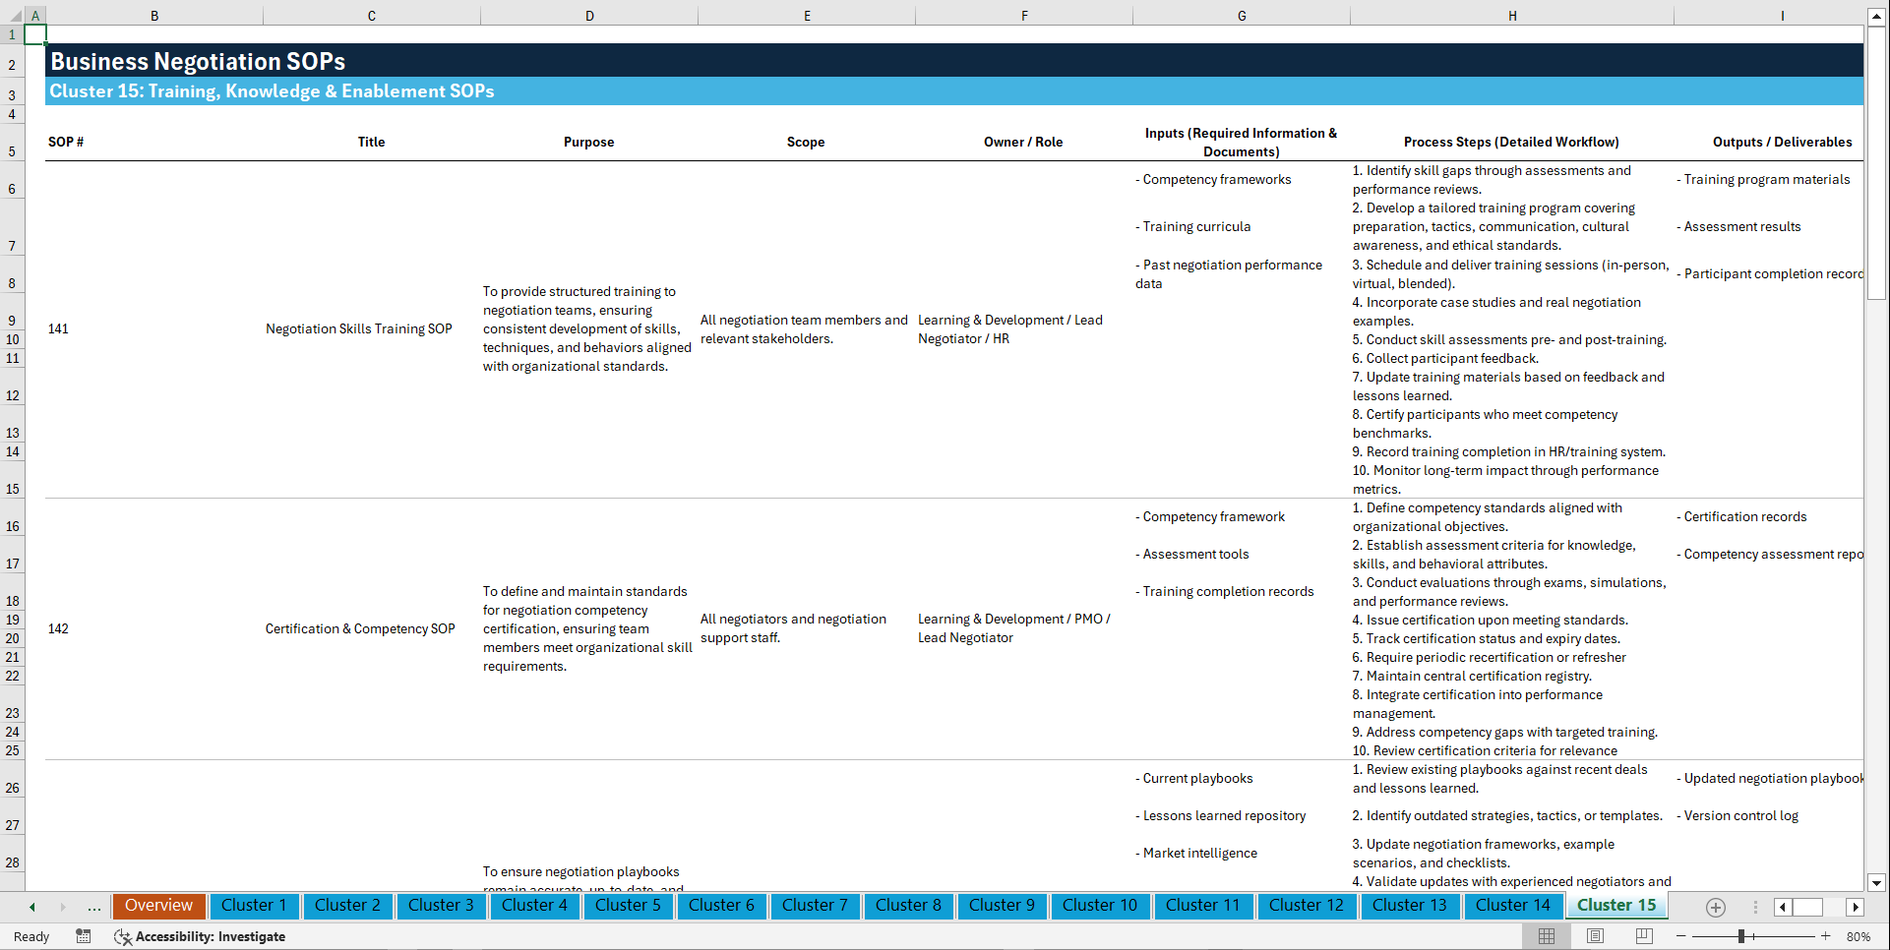The width and height of the screenshot is (1890, 950).
Task: Go to the Cluster 1 tab
Action: coord(254,906)
